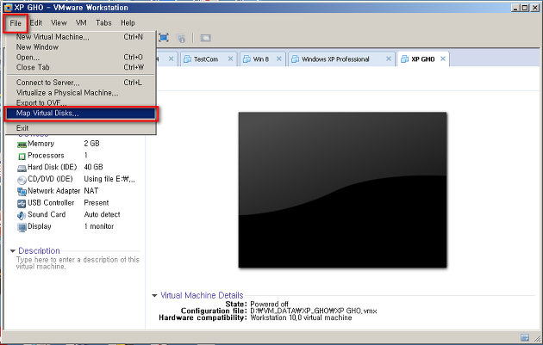
Task: Click the Hard Disk (IDE) icon
Action: [22, 169]
